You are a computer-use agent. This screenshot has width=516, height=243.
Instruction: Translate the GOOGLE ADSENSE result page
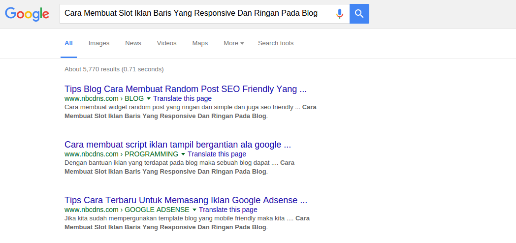point(228,210)
